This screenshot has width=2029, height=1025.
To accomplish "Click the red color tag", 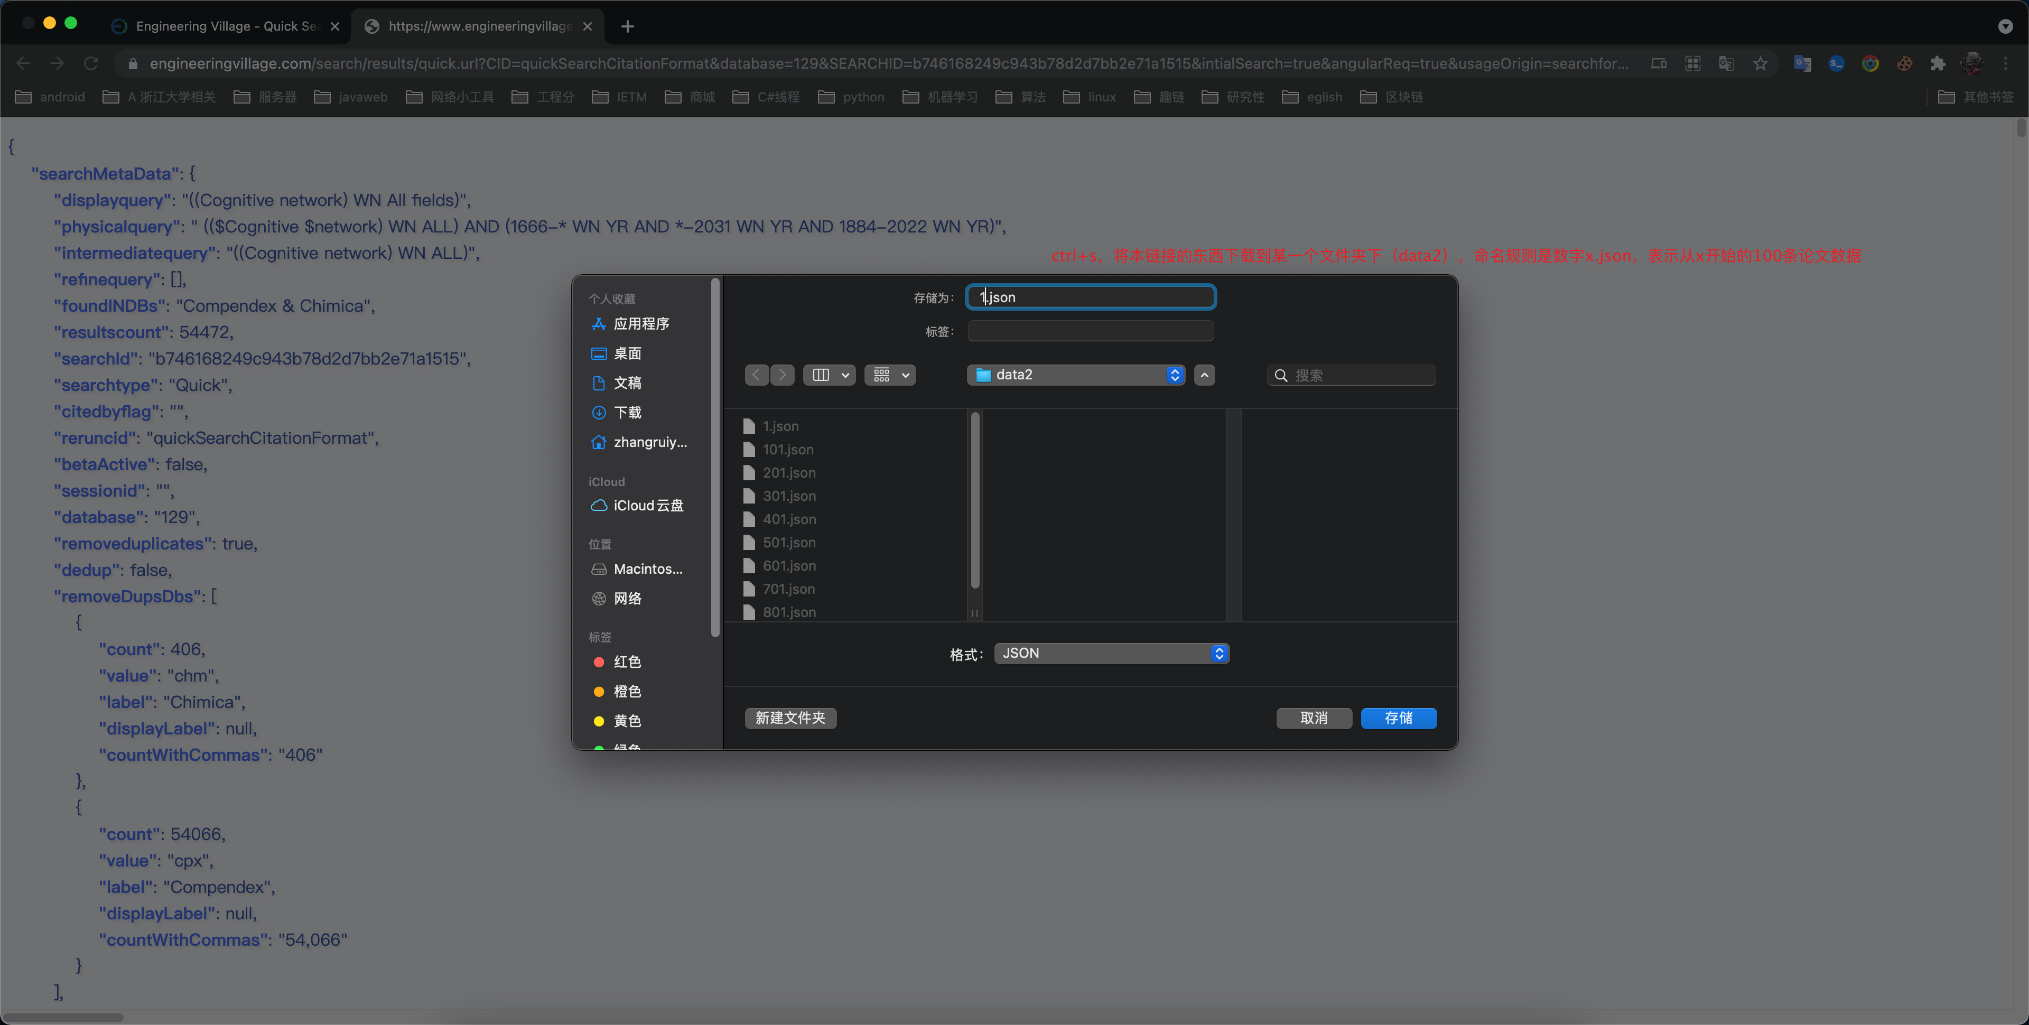I will (x=626, y=662).
